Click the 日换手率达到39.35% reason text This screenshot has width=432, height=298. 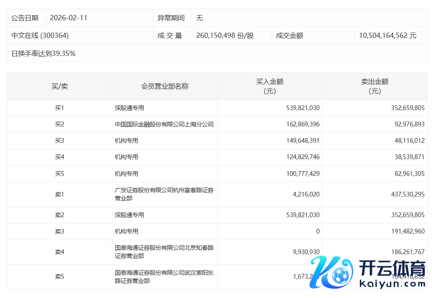(x=43, y=54)
